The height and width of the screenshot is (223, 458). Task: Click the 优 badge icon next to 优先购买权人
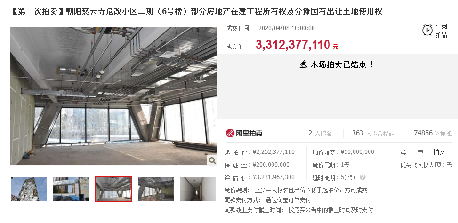(x=438, y=165)
